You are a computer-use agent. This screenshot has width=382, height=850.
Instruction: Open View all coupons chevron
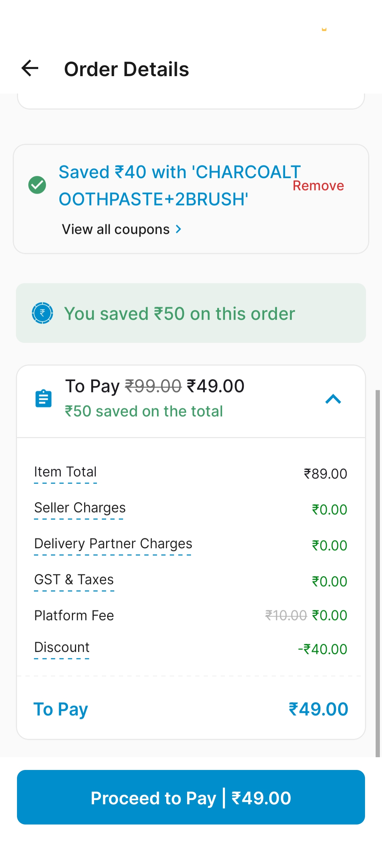pyautogui.click(x=179, y=229)
